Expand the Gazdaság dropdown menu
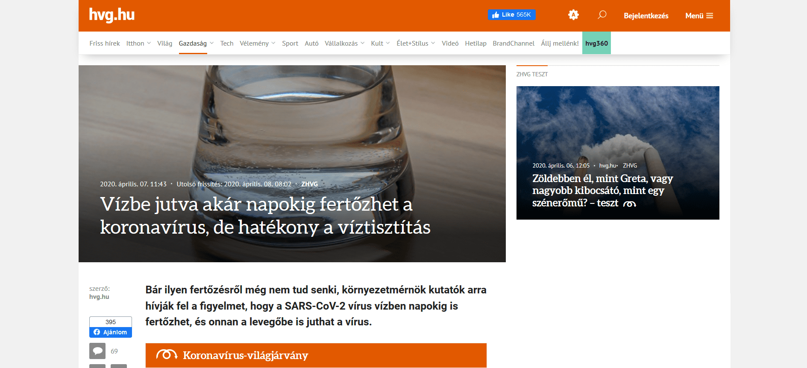This screenshot has height=368, width=807. (x=212, y=43)
